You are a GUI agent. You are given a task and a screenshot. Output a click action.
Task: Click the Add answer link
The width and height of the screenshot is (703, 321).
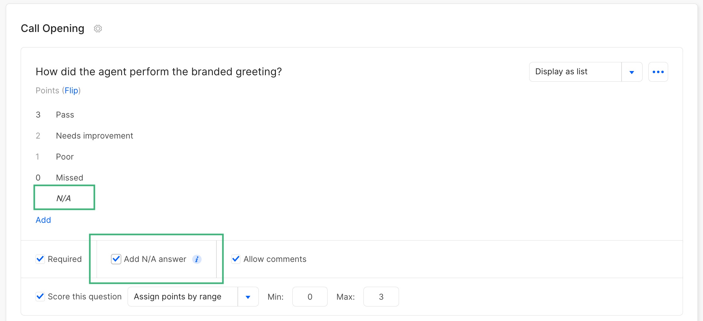point(43,220)
